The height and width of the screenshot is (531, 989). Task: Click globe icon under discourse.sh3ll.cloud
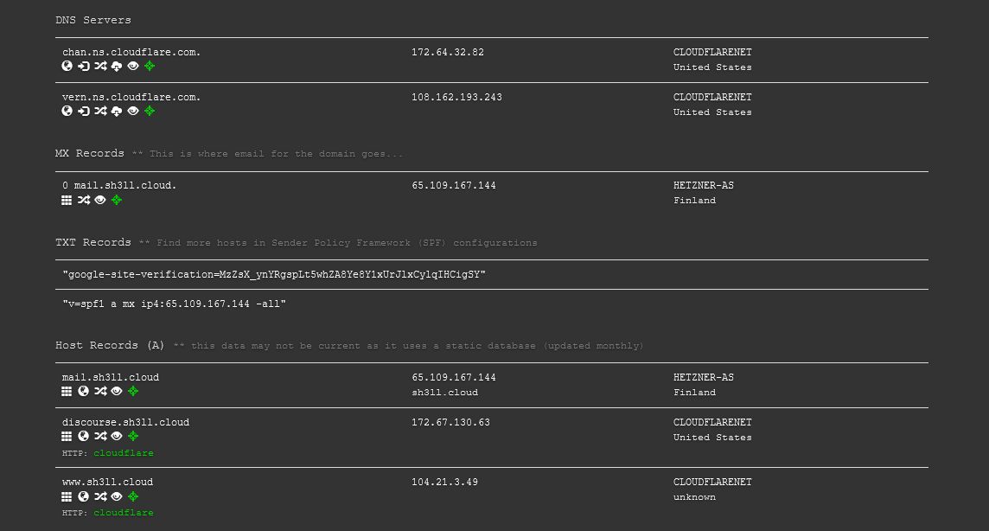point(83,437)
